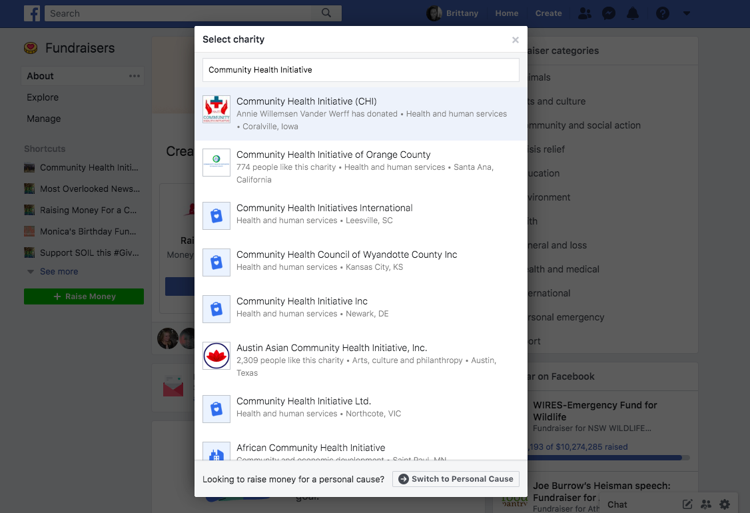750x513 pixels.
Task: Click the charity search input field
Action: click(x=360, y=70)
